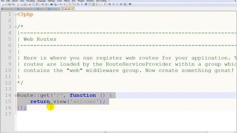237x133 pixels.
Task: Click line number 17 in the margin
Action: (8, 114)
